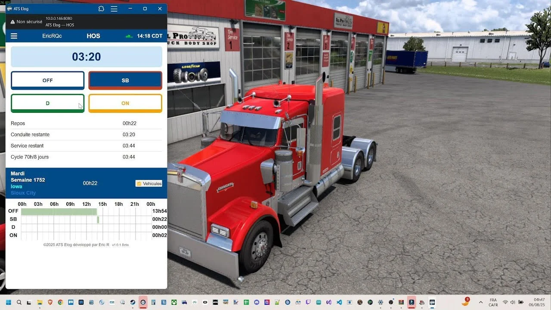Open the Vehicules folder button
Viewport: 551px width, 310px height.
(149, 183)
